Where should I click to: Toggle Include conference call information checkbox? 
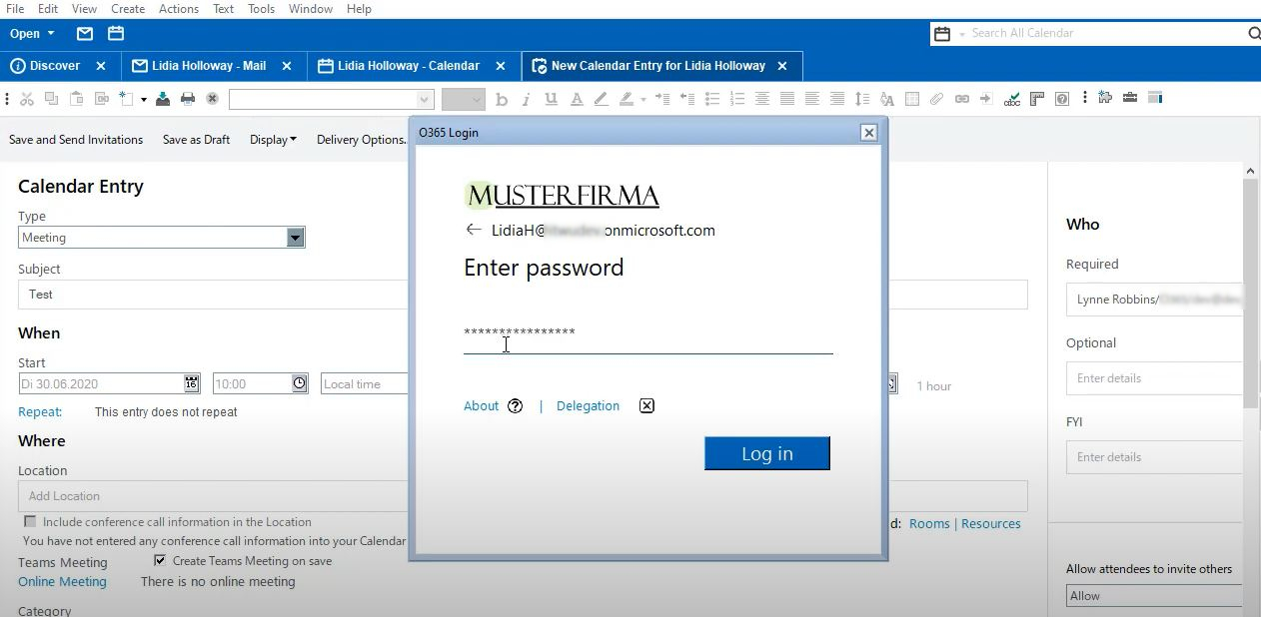click(x=30, y=522)
